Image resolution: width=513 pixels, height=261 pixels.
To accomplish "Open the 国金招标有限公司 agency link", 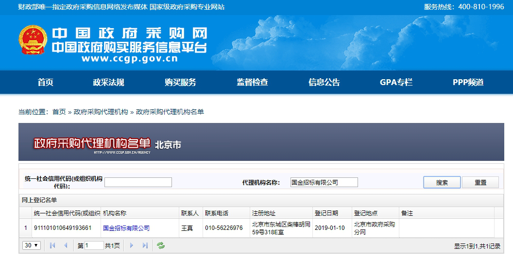I will tap(126, 228).
